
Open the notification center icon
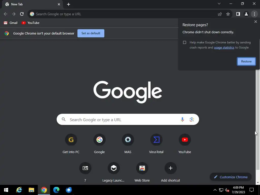click(252, 190)
